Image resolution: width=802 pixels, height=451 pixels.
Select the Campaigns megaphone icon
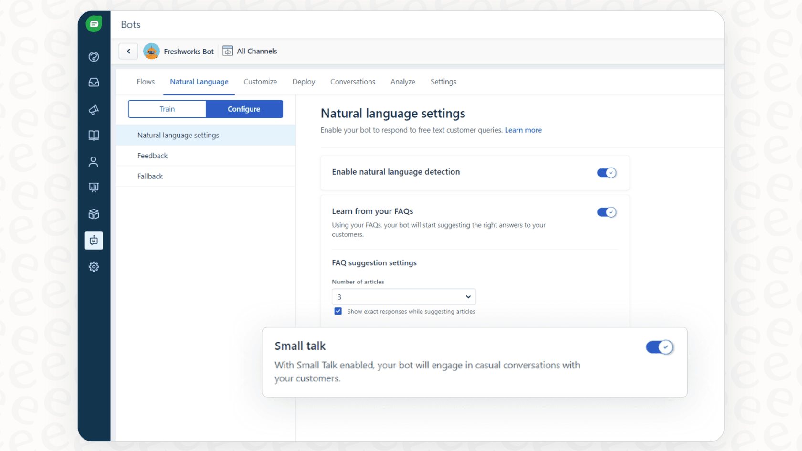[94, 109]
